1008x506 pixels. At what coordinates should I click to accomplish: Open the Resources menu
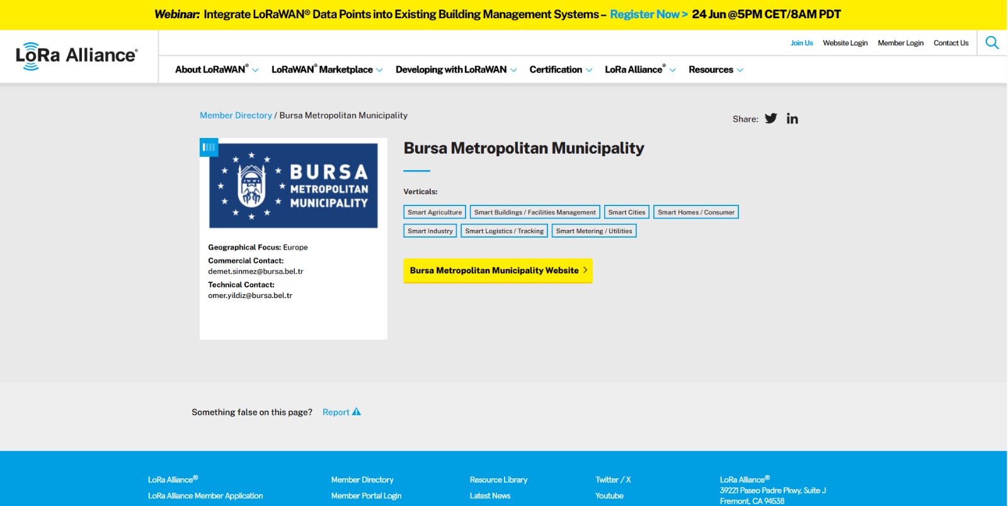(x=715, y=70)
